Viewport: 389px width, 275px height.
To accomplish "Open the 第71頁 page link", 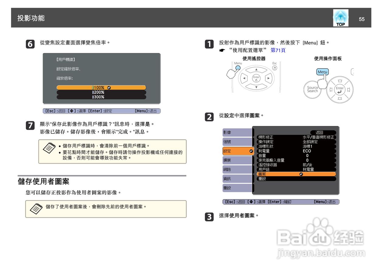I will (278, 50).
